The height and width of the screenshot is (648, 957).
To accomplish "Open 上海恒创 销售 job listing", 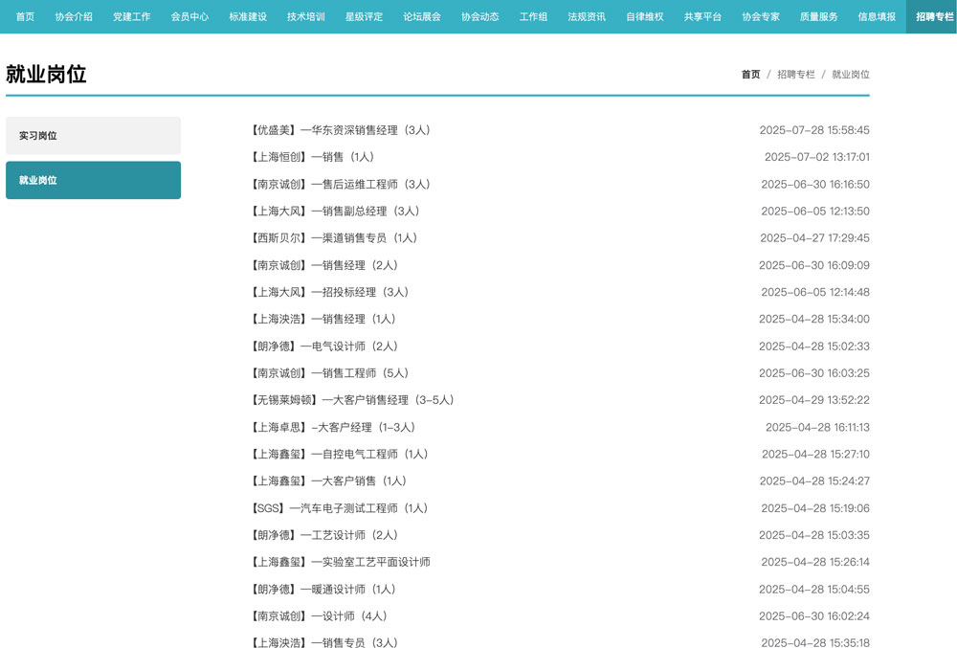I will 313,157.
